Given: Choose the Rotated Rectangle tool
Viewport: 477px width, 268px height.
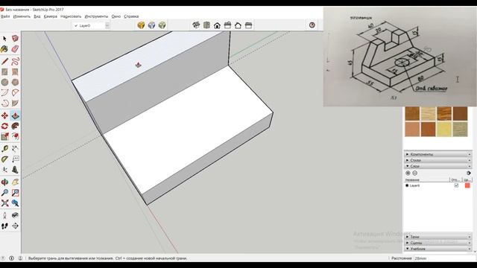Looking at the screenshot, I should (x=15, y=71).
